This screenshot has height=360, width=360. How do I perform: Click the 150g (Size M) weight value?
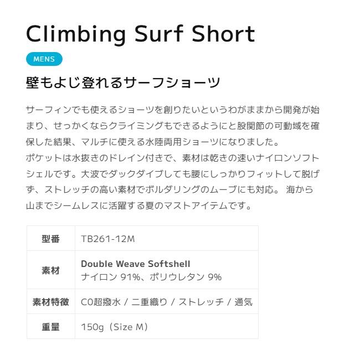pyautogui.click(x=115, y=327)
